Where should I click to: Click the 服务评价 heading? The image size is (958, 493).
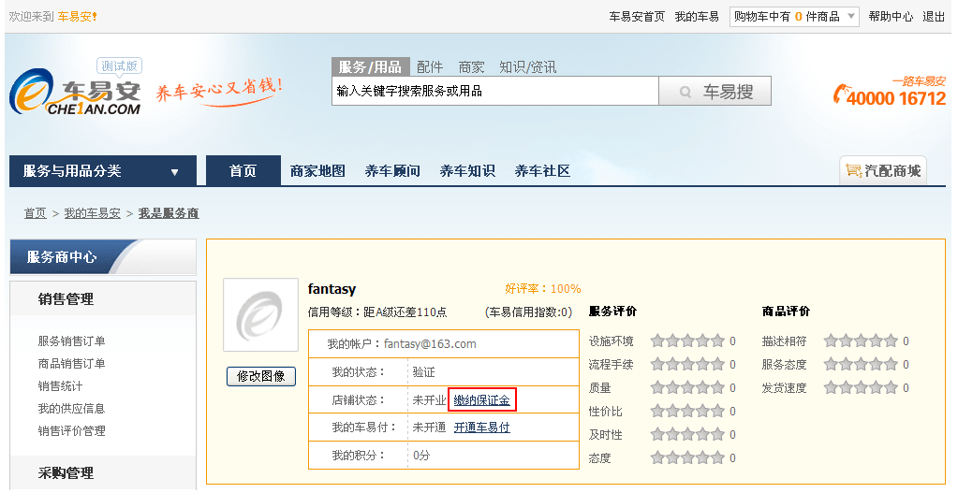coord(612,312)
